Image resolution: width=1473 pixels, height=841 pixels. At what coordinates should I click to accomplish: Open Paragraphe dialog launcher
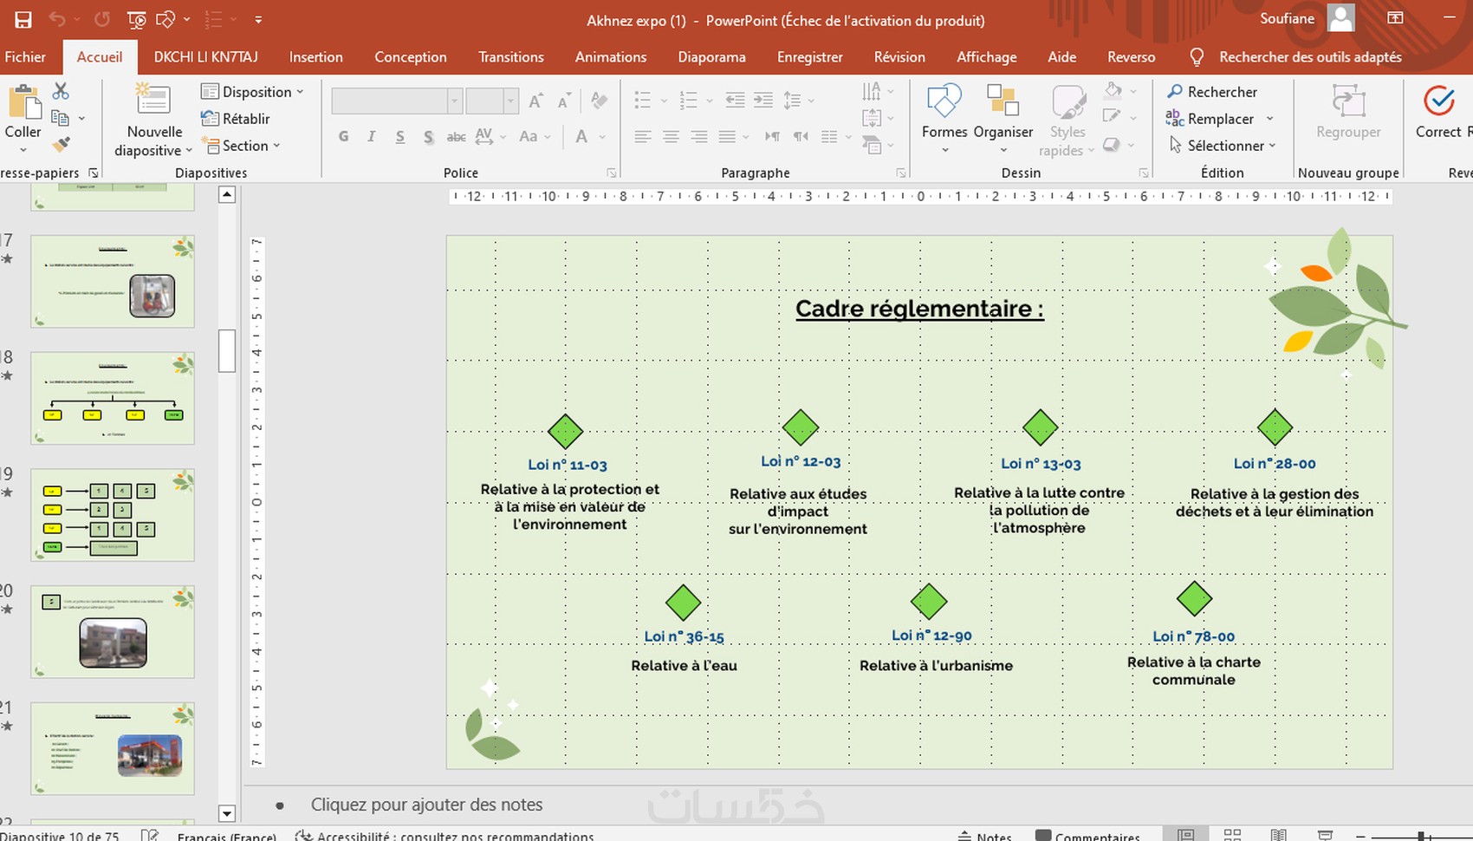tap(901, 173)
